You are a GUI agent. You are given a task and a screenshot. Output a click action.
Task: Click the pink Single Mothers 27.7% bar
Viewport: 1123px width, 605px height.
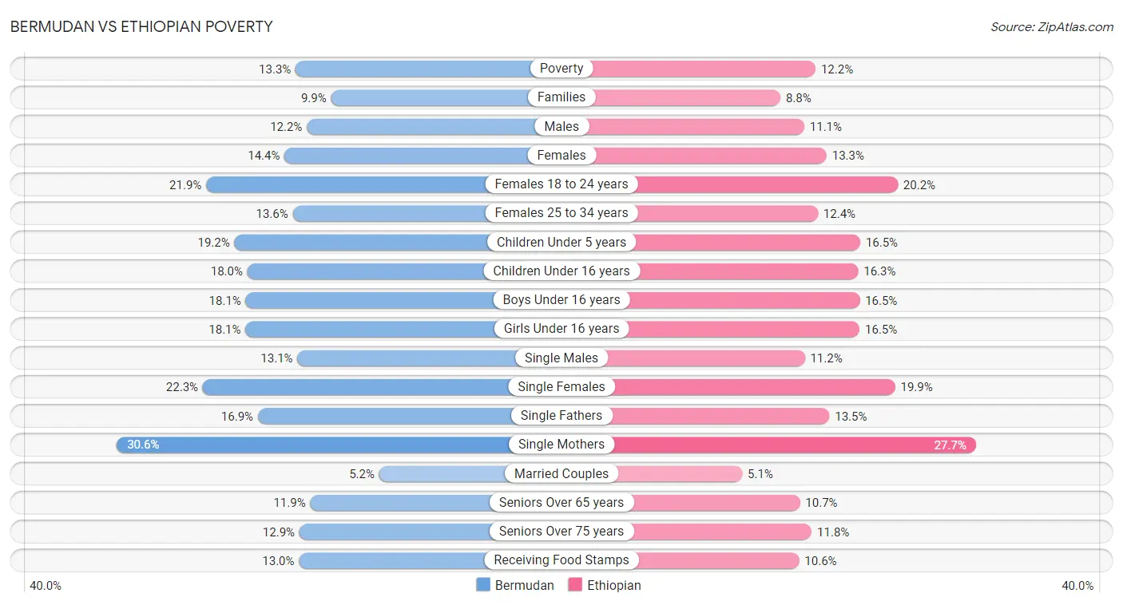tap(768, 445)
